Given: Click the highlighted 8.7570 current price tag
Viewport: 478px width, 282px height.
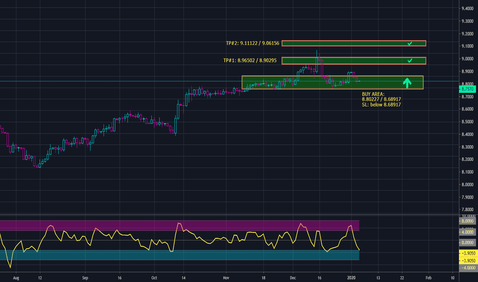Looking at the screenshot, I should [x=467, y=89].
